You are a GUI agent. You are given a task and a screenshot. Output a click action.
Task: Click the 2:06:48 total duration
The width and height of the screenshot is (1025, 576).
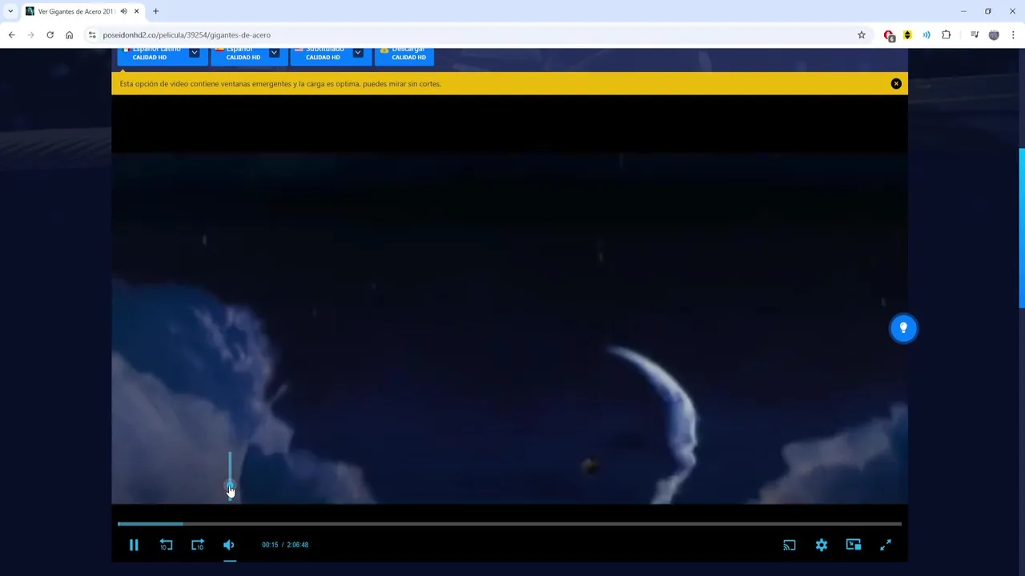coord(298,545)
